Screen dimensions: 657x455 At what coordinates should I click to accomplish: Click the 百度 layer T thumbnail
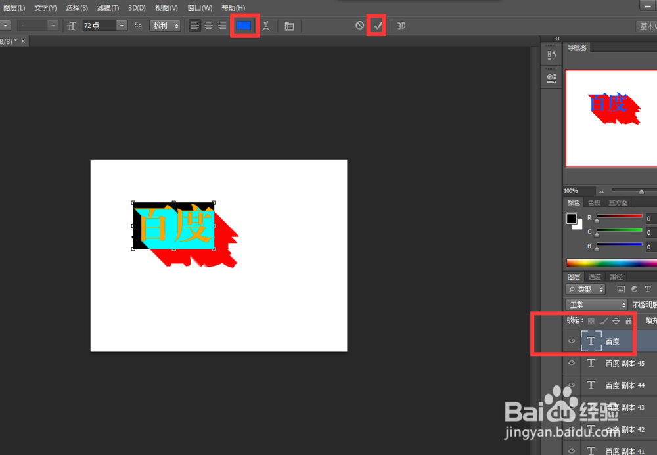click(591, 341)
